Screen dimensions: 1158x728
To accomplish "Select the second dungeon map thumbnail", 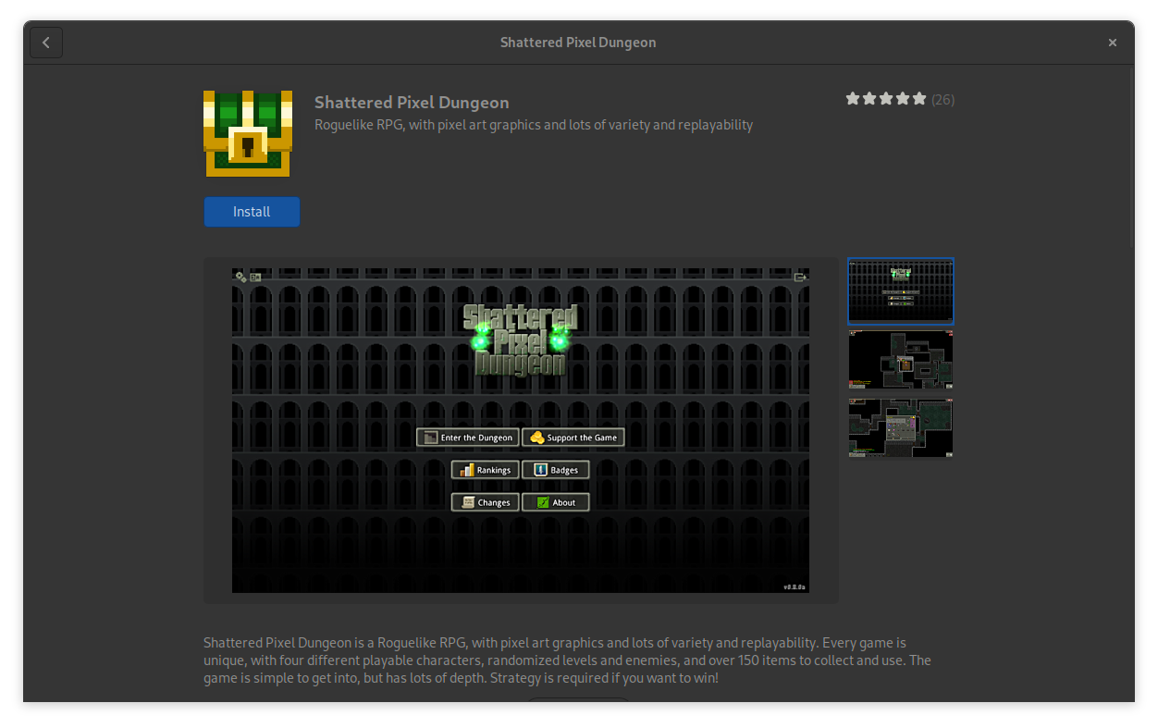I will [x=901, y=360].
